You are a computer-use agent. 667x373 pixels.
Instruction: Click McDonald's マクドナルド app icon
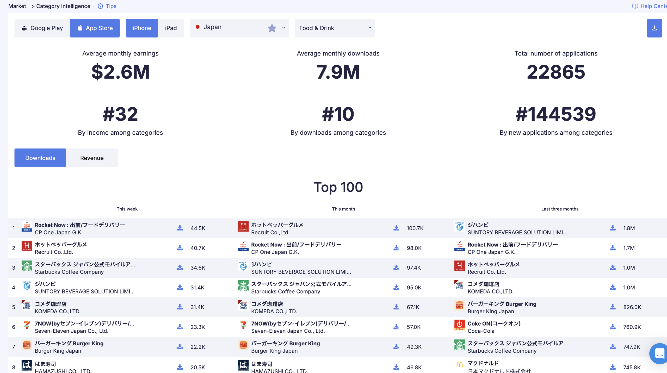[x=459, y=365]
